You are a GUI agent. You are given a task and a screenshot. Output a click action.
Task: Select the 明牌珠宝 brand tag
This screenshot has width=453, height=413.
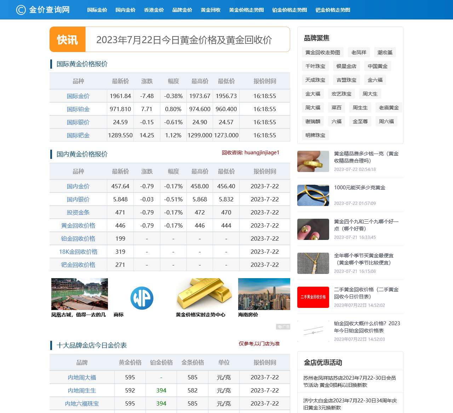[315, 135]
